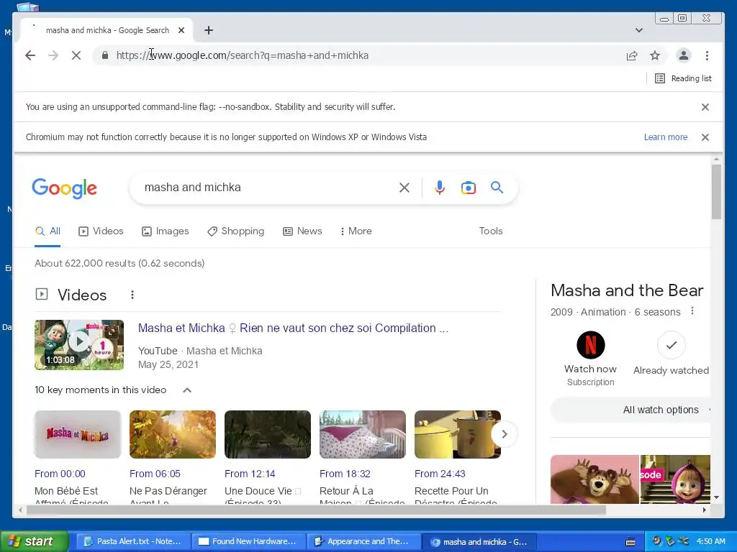Search by image with the camera icon
Viewport: 737px width, 552px height.
(x=468, y=188)
